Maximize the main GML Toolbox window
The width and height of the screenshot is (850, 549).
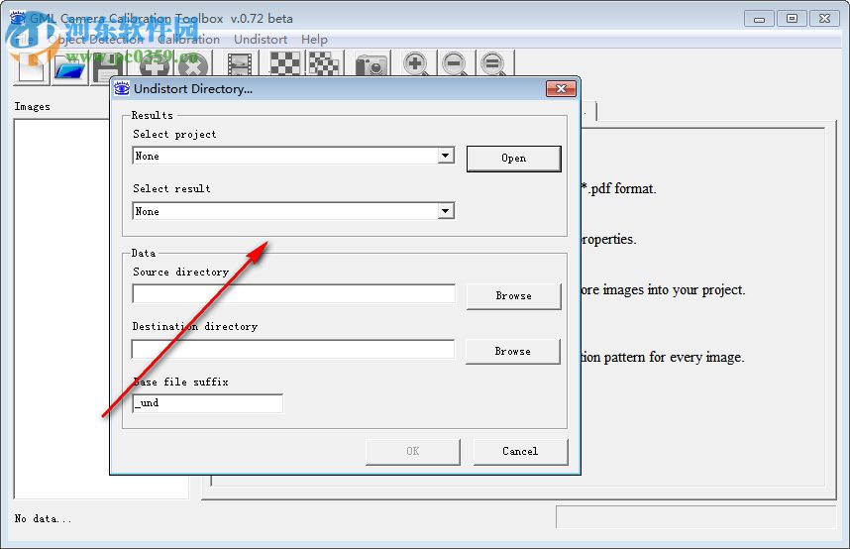(x=792, y=19)
